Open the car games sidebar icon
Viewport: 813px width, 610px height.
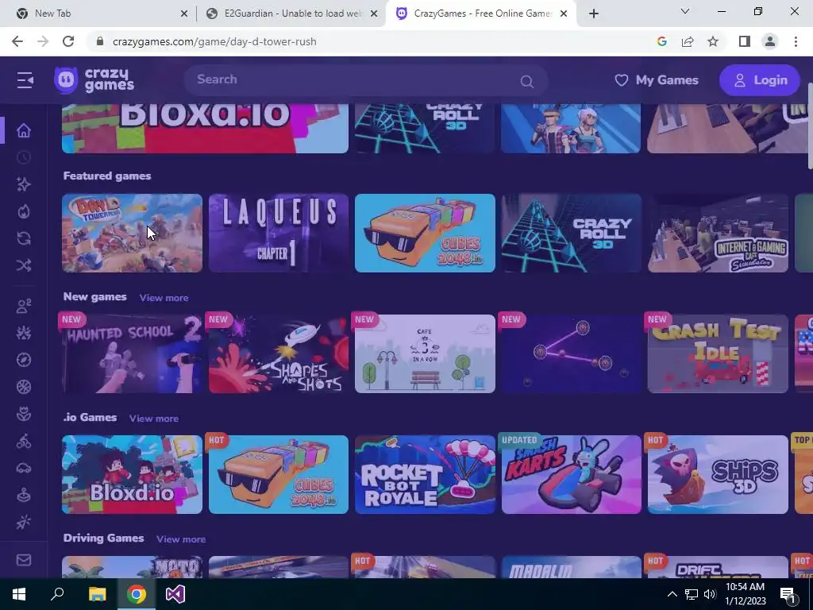[x=24, y=469]
